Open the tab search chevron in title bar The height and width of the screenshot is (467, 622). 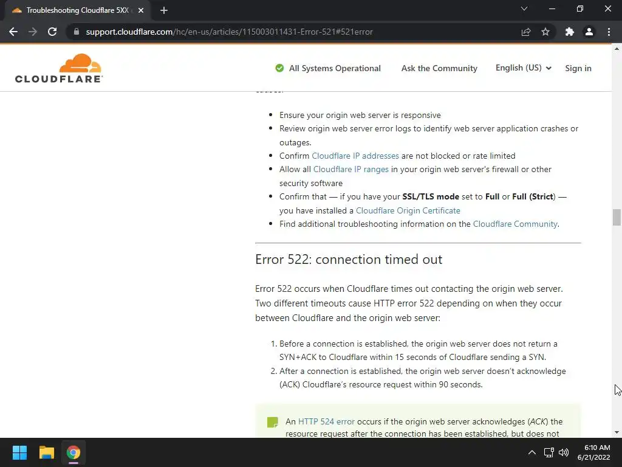(x=524, y=9)
